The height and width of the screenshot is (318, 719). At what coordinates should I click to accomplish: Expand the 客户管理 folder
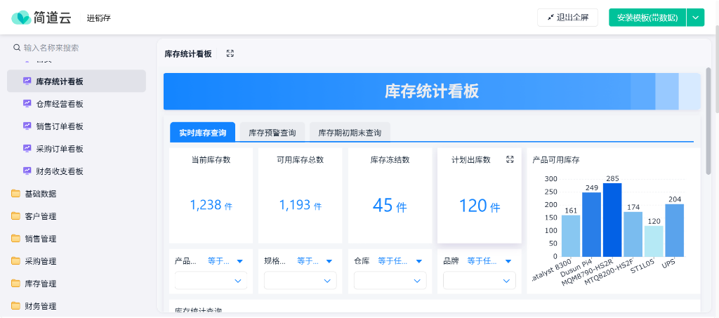(77, 216)
